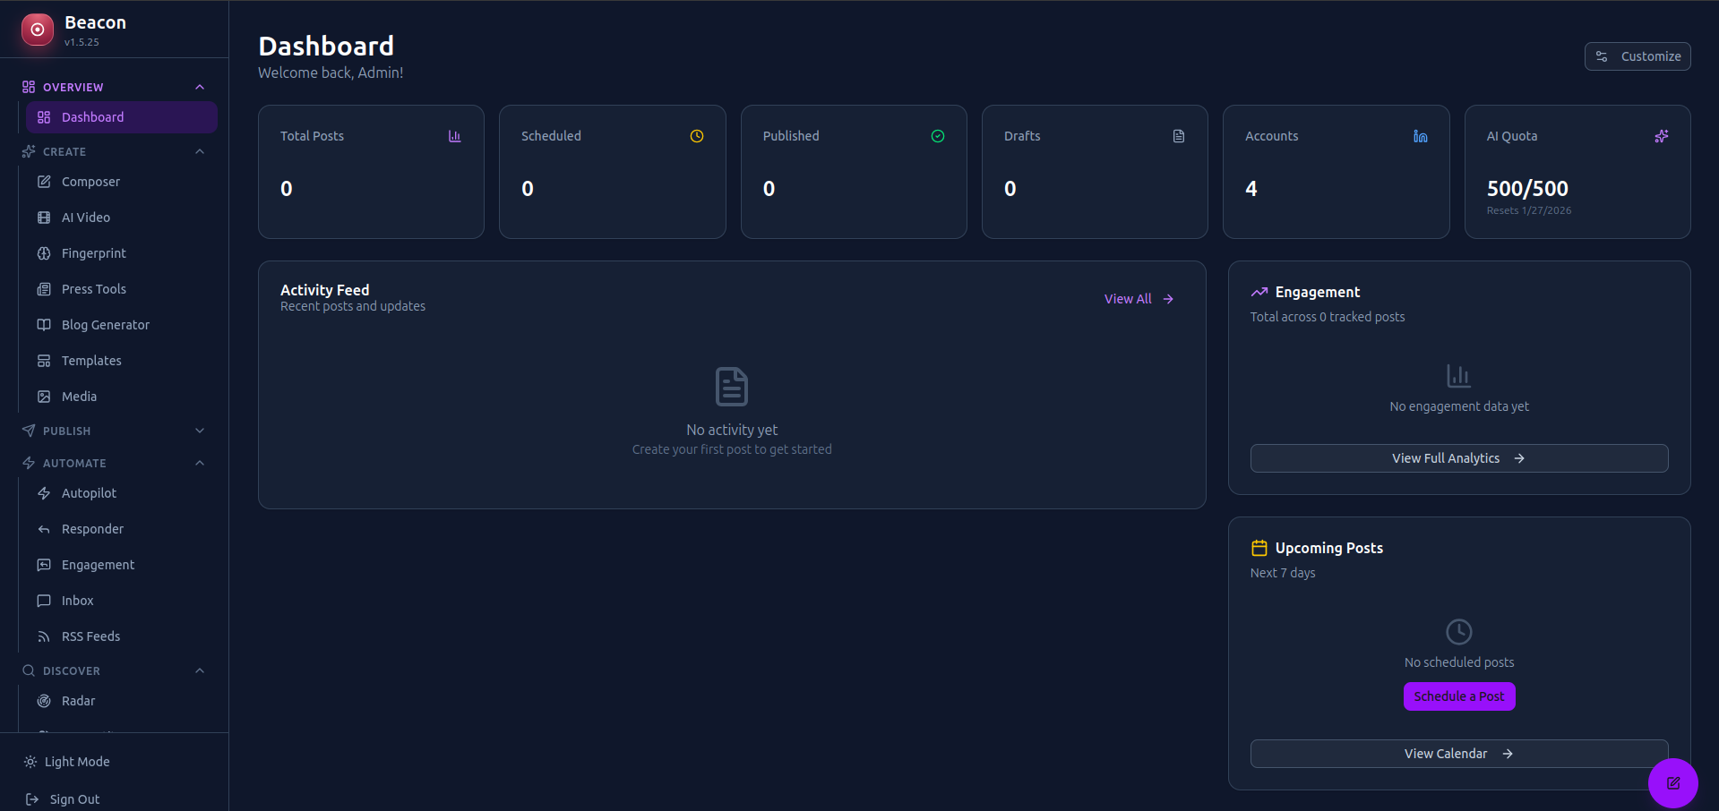Open the Inbox
The image size is (1719, 811).
point(77,600)
